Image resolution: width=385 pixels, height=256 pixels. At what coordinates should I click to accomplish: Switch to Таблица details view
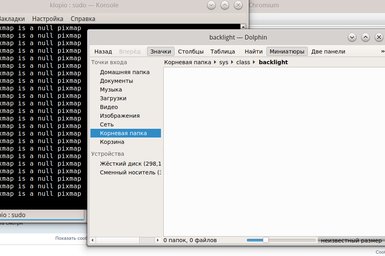click(x=222, y=52)
